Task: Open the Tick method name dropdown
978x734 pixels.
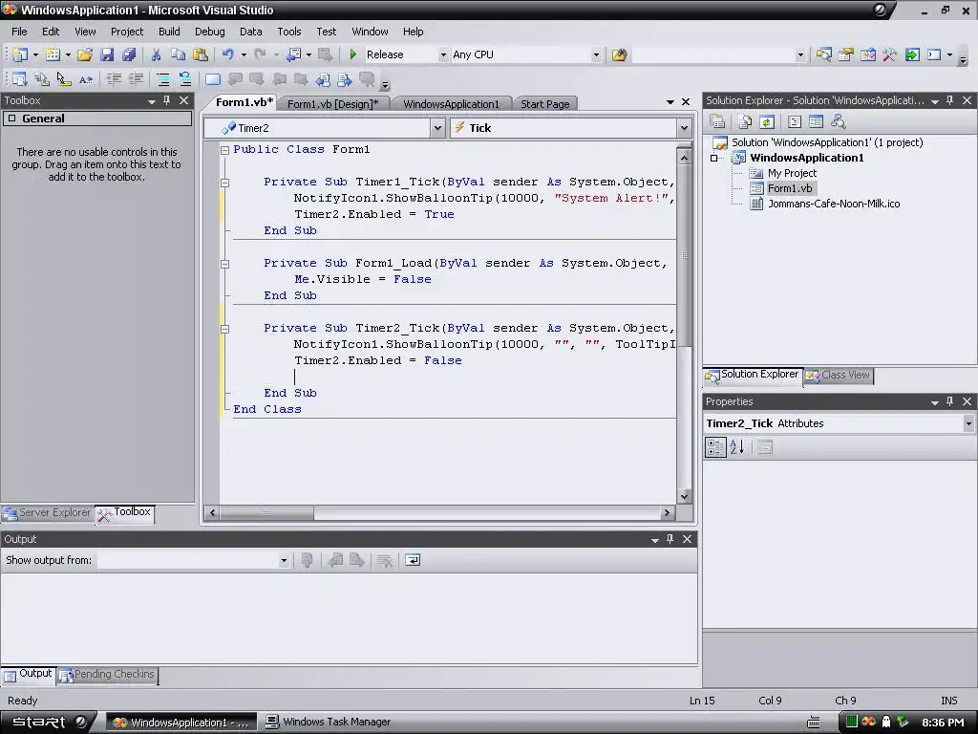Action: tap(684, 128)
